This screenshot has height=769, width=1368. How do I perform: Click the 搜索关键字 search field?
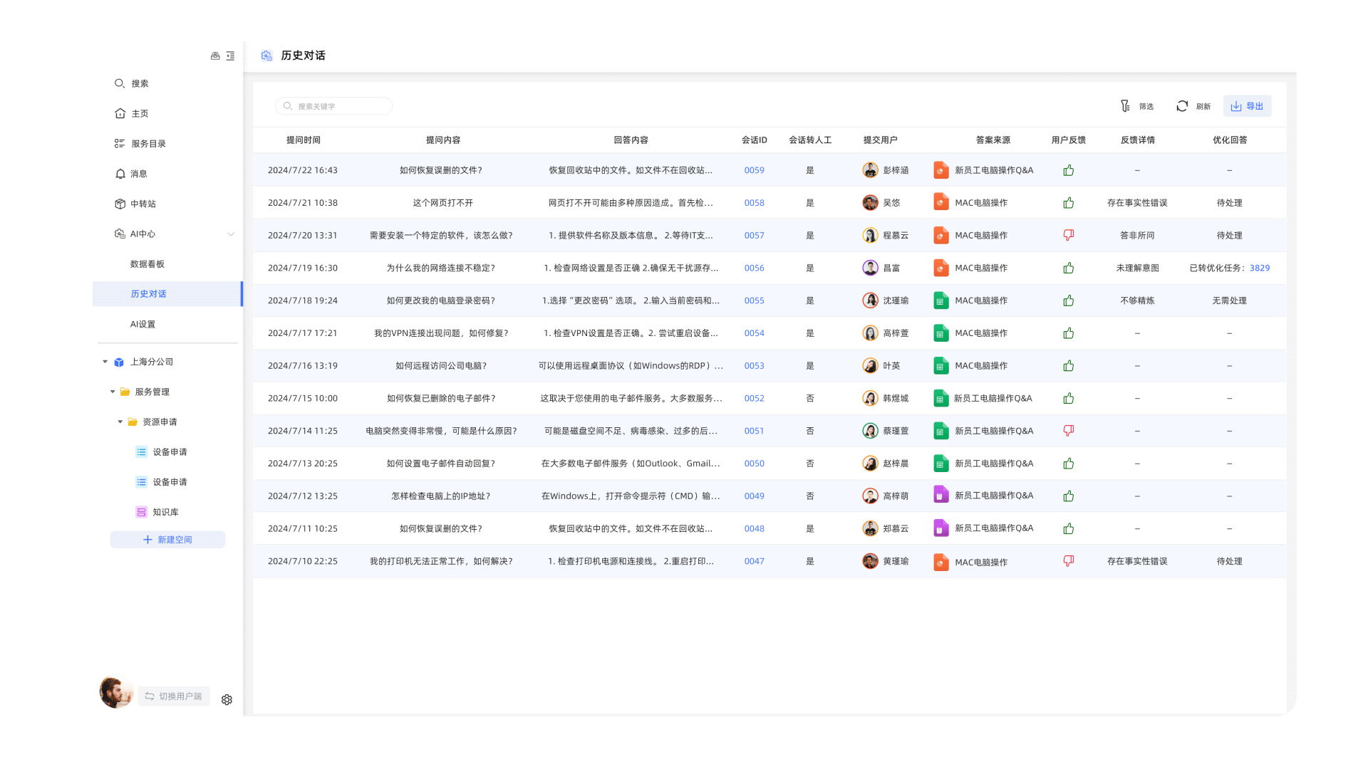(333, 106)
